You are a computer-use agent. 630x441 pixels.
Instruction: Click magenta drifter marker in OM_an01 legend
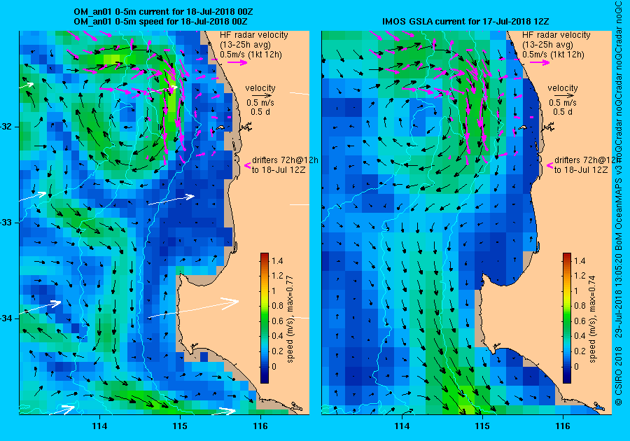tap(248, 165)
